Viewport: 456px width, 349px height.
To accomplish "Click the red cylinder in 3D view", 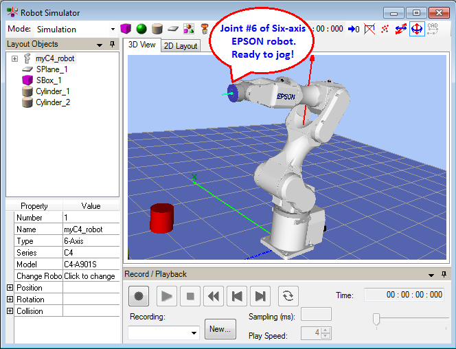I will [161, 218].
